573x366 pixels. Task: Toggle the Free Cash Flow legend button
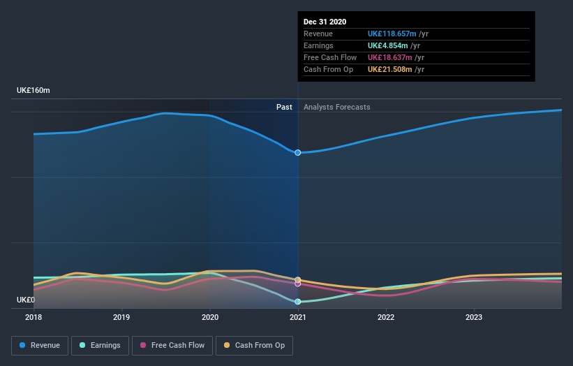coord(172,346)
